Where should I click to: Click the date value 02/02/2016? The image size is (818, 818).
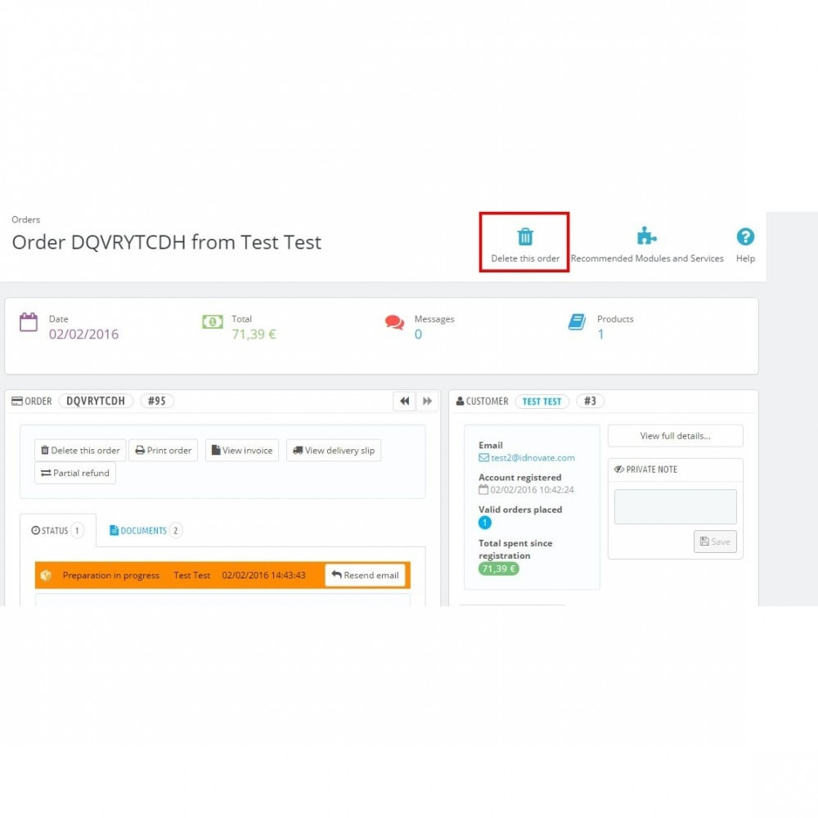(x=84, y=334)
